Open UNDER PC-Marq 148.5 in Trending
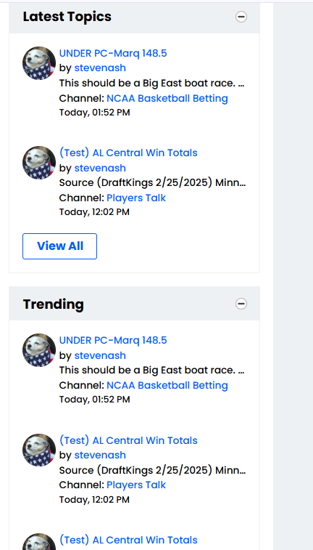The height and width of the screenshot is (550, 313). click(113, 340)
